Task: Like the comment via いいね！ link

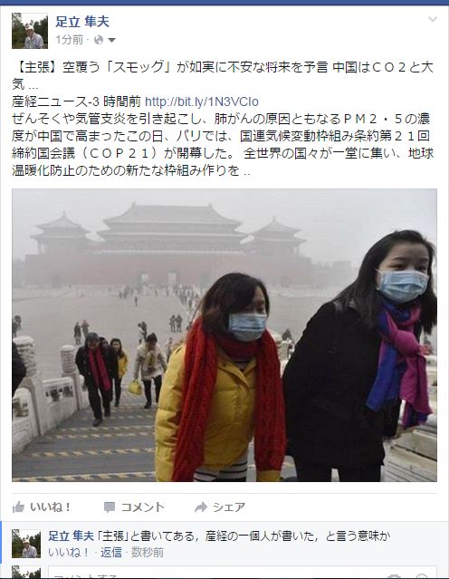Action: (69, 553)
